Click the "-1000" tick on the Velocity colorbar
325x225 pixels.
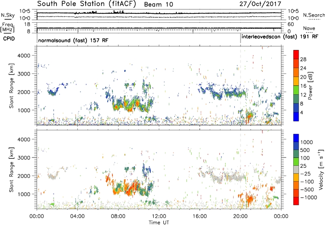click(308, 197)
